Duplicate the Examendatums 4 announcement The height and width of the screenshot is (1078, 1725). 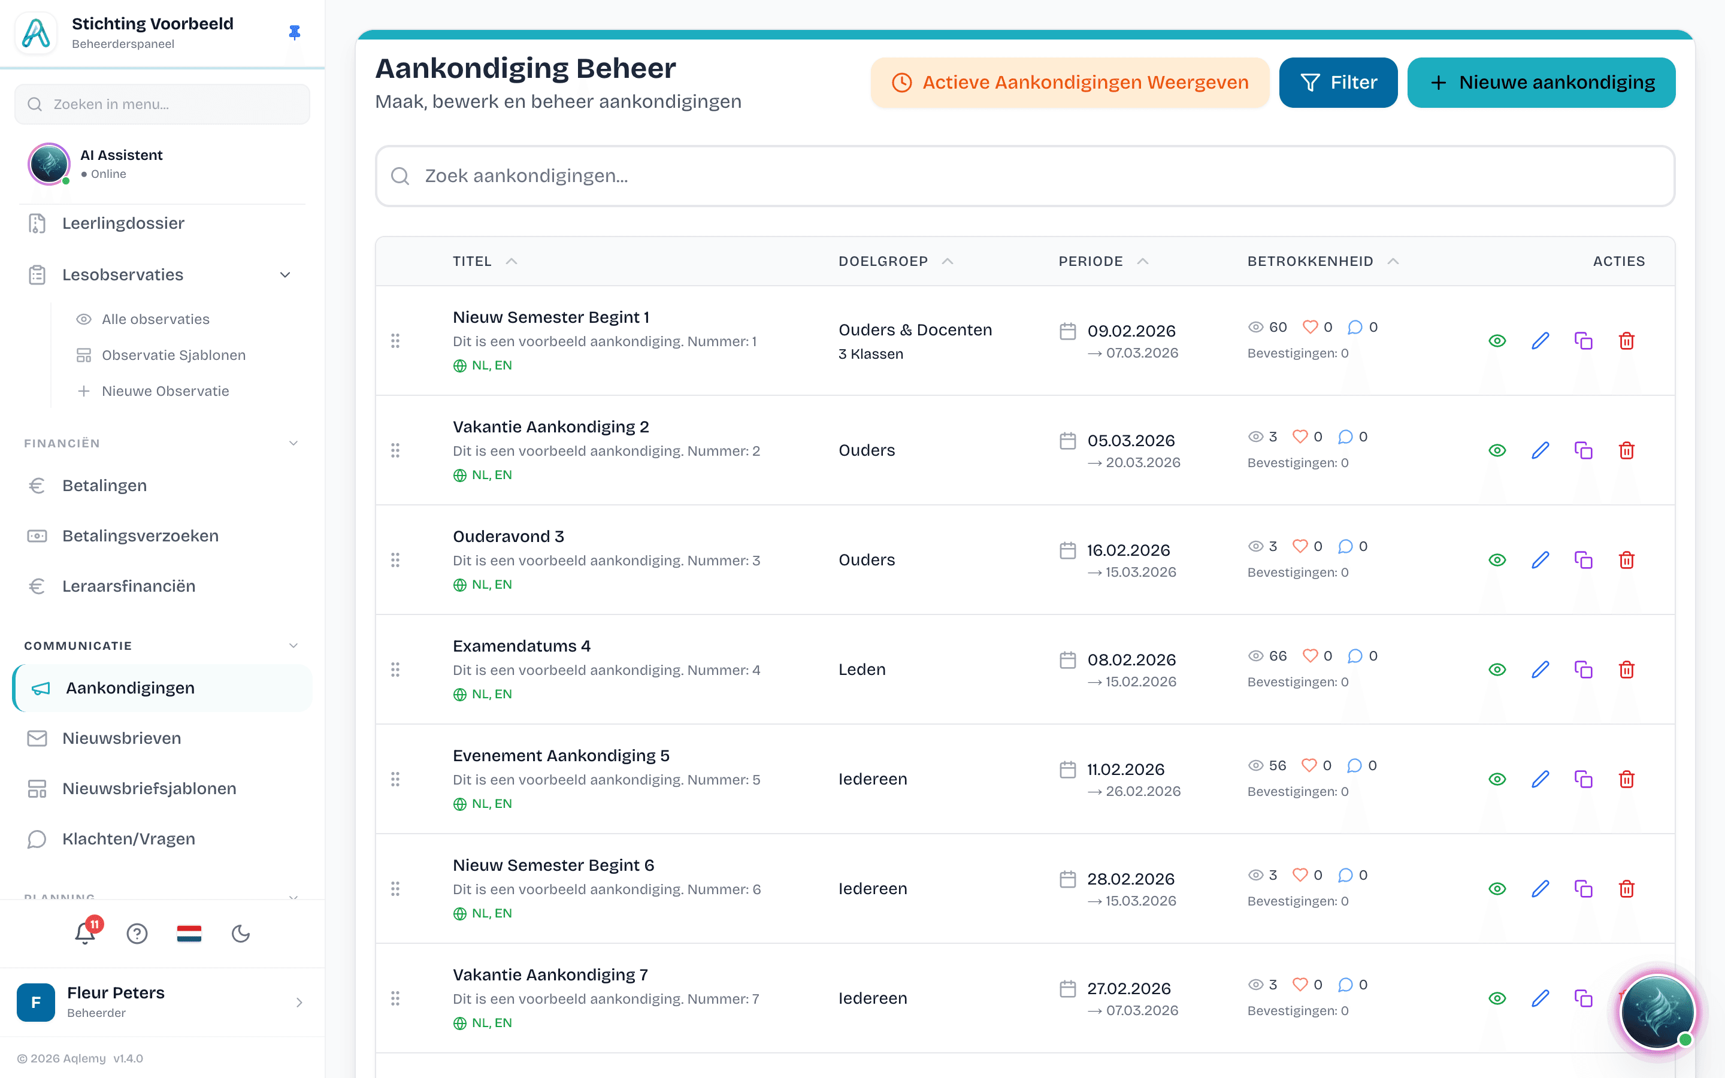(x=1583, y=670)
